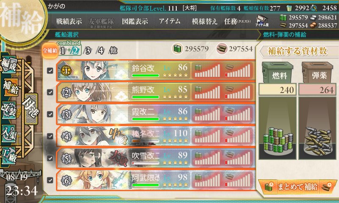Open the 編成 fleet composition side icon
The width and height of the screenshot is (339, 203).
point(9,64)
